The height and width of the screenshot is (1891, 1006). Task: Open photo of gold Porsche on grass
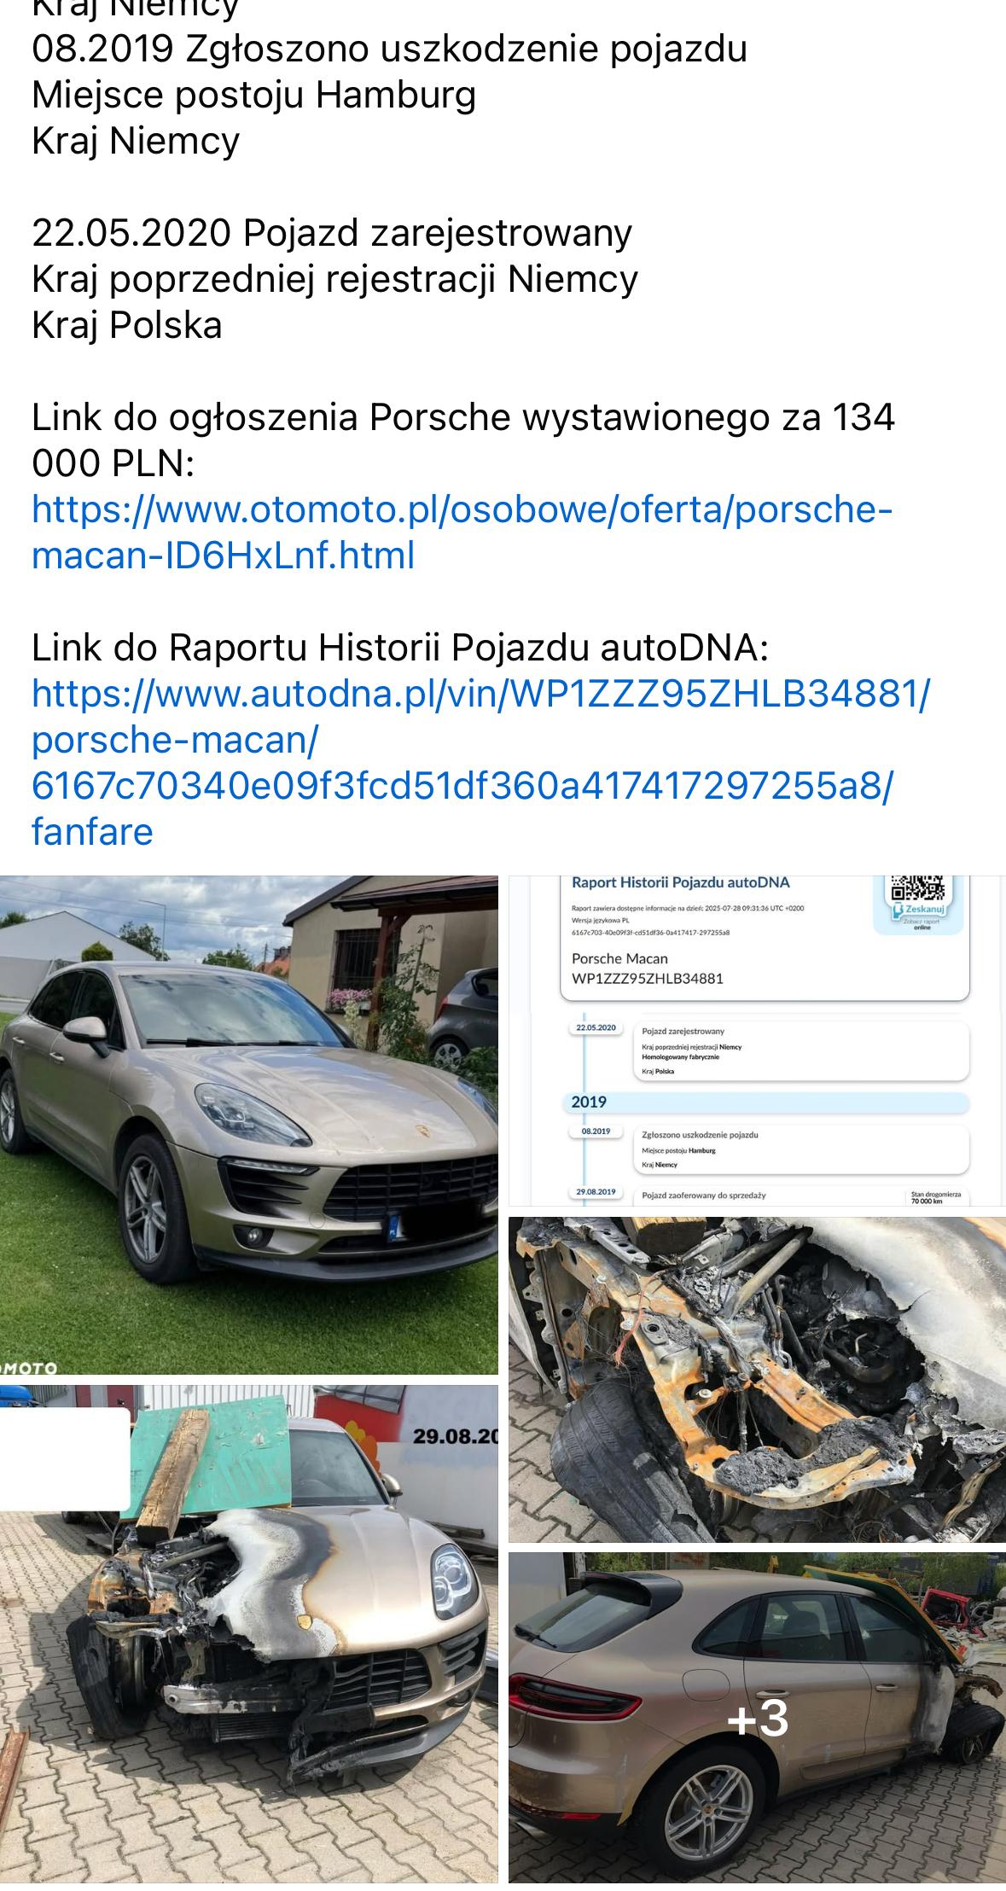(x=248, y=1125)
